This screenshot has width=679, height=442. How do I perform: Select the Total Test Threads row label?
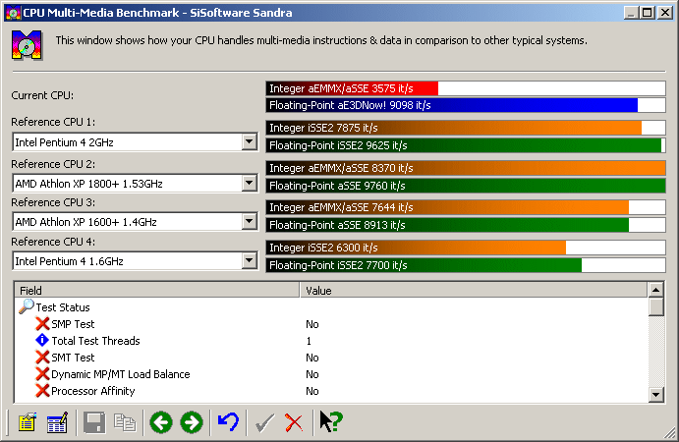tap(95, 341)
